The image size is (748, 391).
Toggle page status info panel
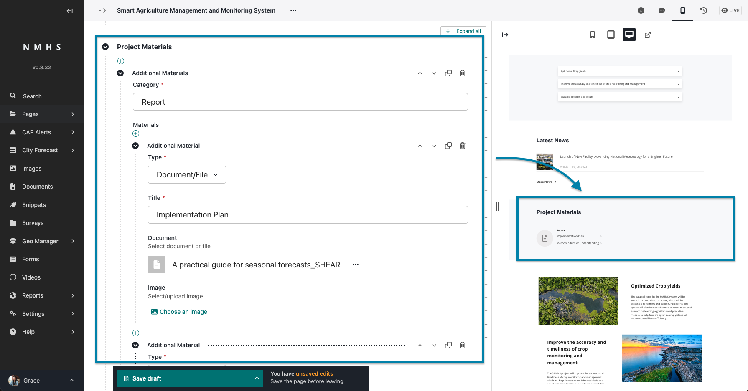tap(641, 10)
